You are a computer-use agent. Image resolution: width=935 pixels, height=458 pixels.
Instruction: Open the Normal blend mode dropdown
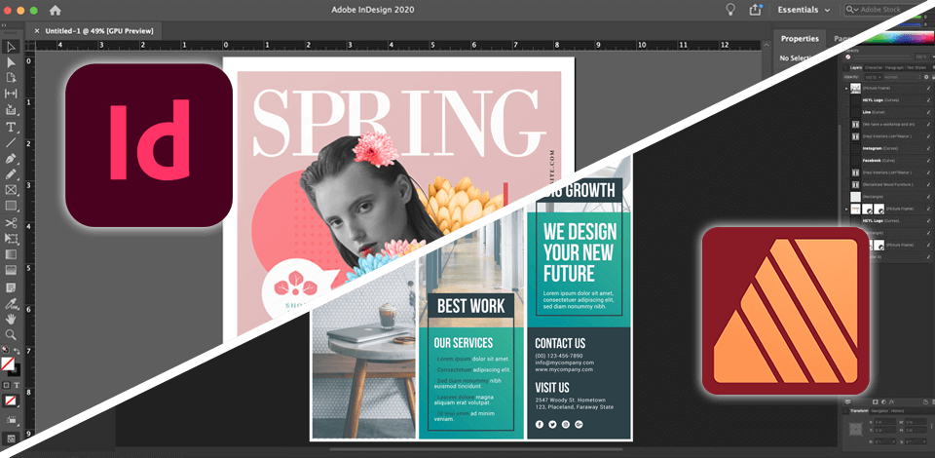click(902, 77)
